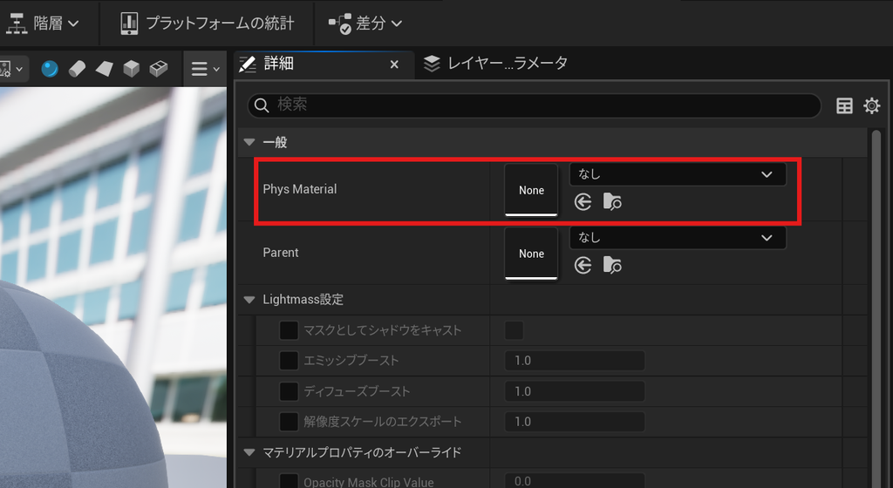Open the 階層 menu
893x488 pixels.
42,24
